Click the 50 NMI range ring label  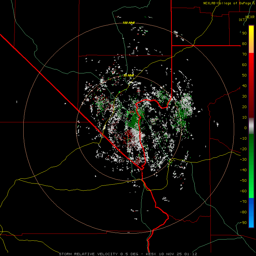click(x=129, y=75)
